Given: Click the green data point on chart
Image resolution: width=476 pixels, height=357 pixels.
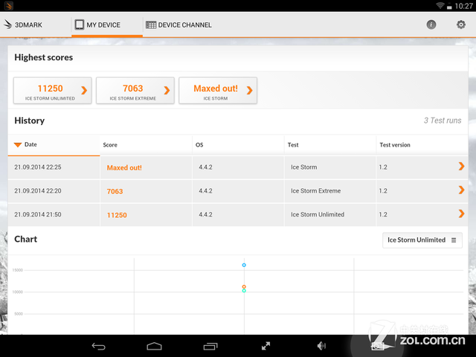Looking at the screenshot, I should tap(244, 291).
